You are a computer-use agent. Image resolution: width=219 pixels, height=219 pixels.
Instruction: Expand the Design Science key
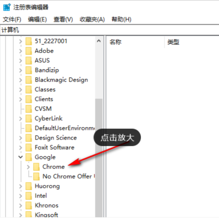tap(21, 138)
